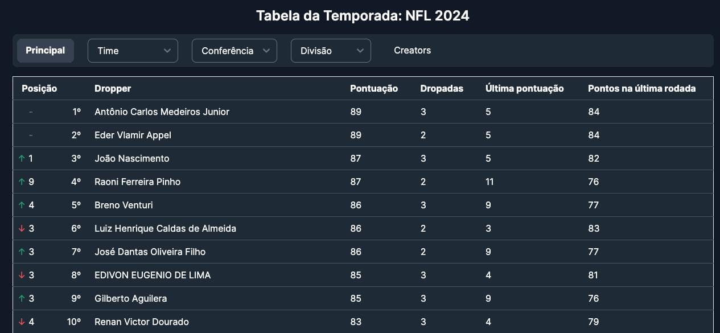Select the Principal tab

click(x=46, y=51)
